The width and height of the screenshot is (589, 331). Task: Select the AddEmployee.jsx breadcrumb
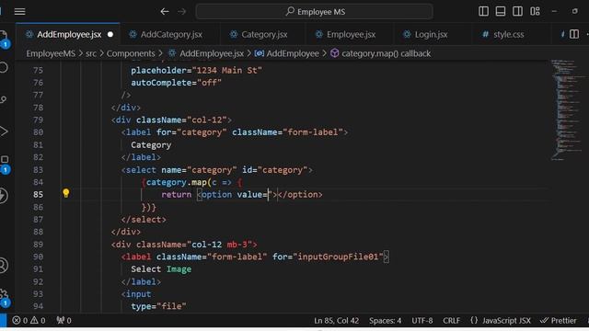[x=206, y=53]
